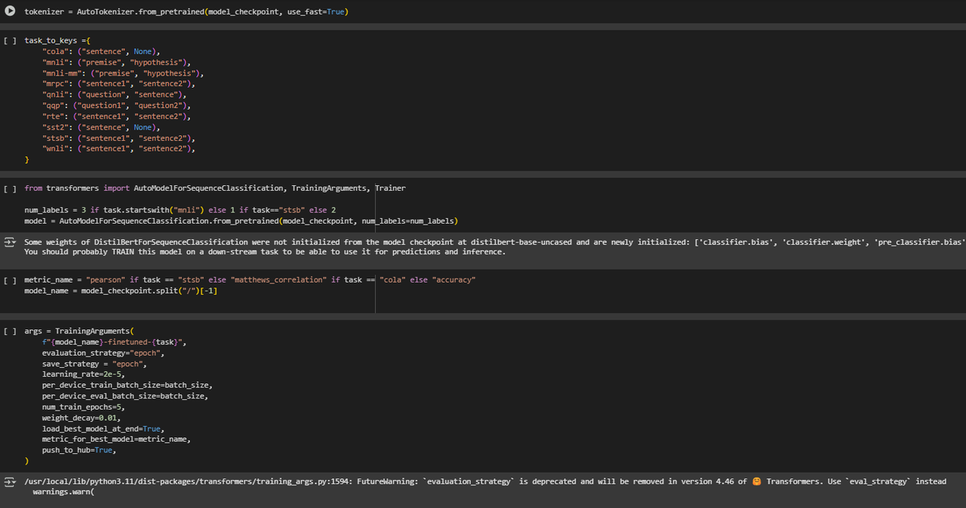Click the weight_decay value to edit

pos(109,417)
